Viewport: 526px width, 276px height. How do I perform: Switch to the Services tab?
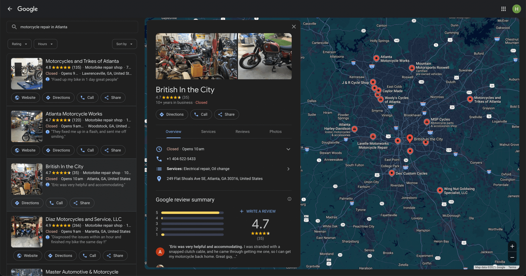click(x=208, y=132)
